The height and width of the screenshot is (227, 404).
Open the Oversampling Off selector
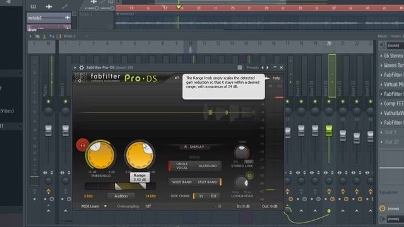(x=148, y=206)
